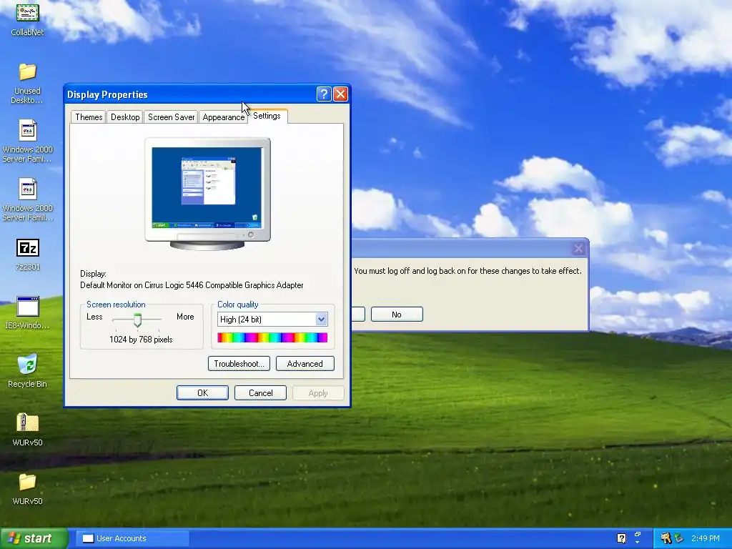Click the language bar help icon in taskbar
The width and height of the screenshot is (732, 549).
(621, 538)
